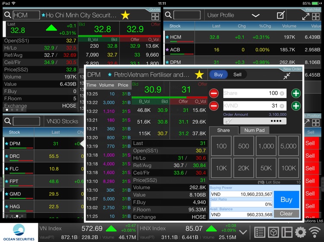Click the KVND price input field
This screenshot has width=324, height=242.
coord(255,105)
